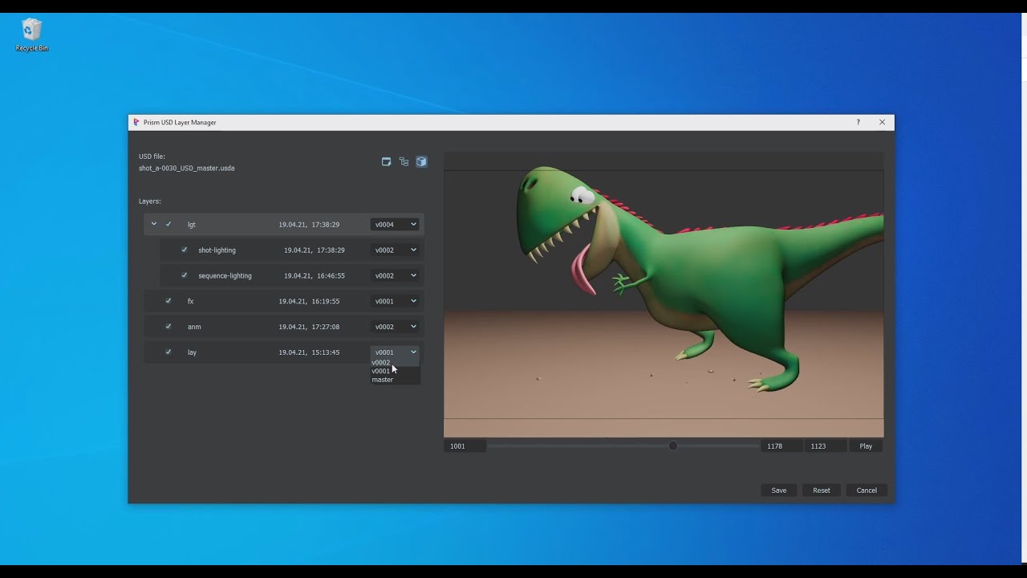The height and width of the screenshot is (578, 1027).
Task: Click the start frame field 1001
Action: click(x=465, y=446)
